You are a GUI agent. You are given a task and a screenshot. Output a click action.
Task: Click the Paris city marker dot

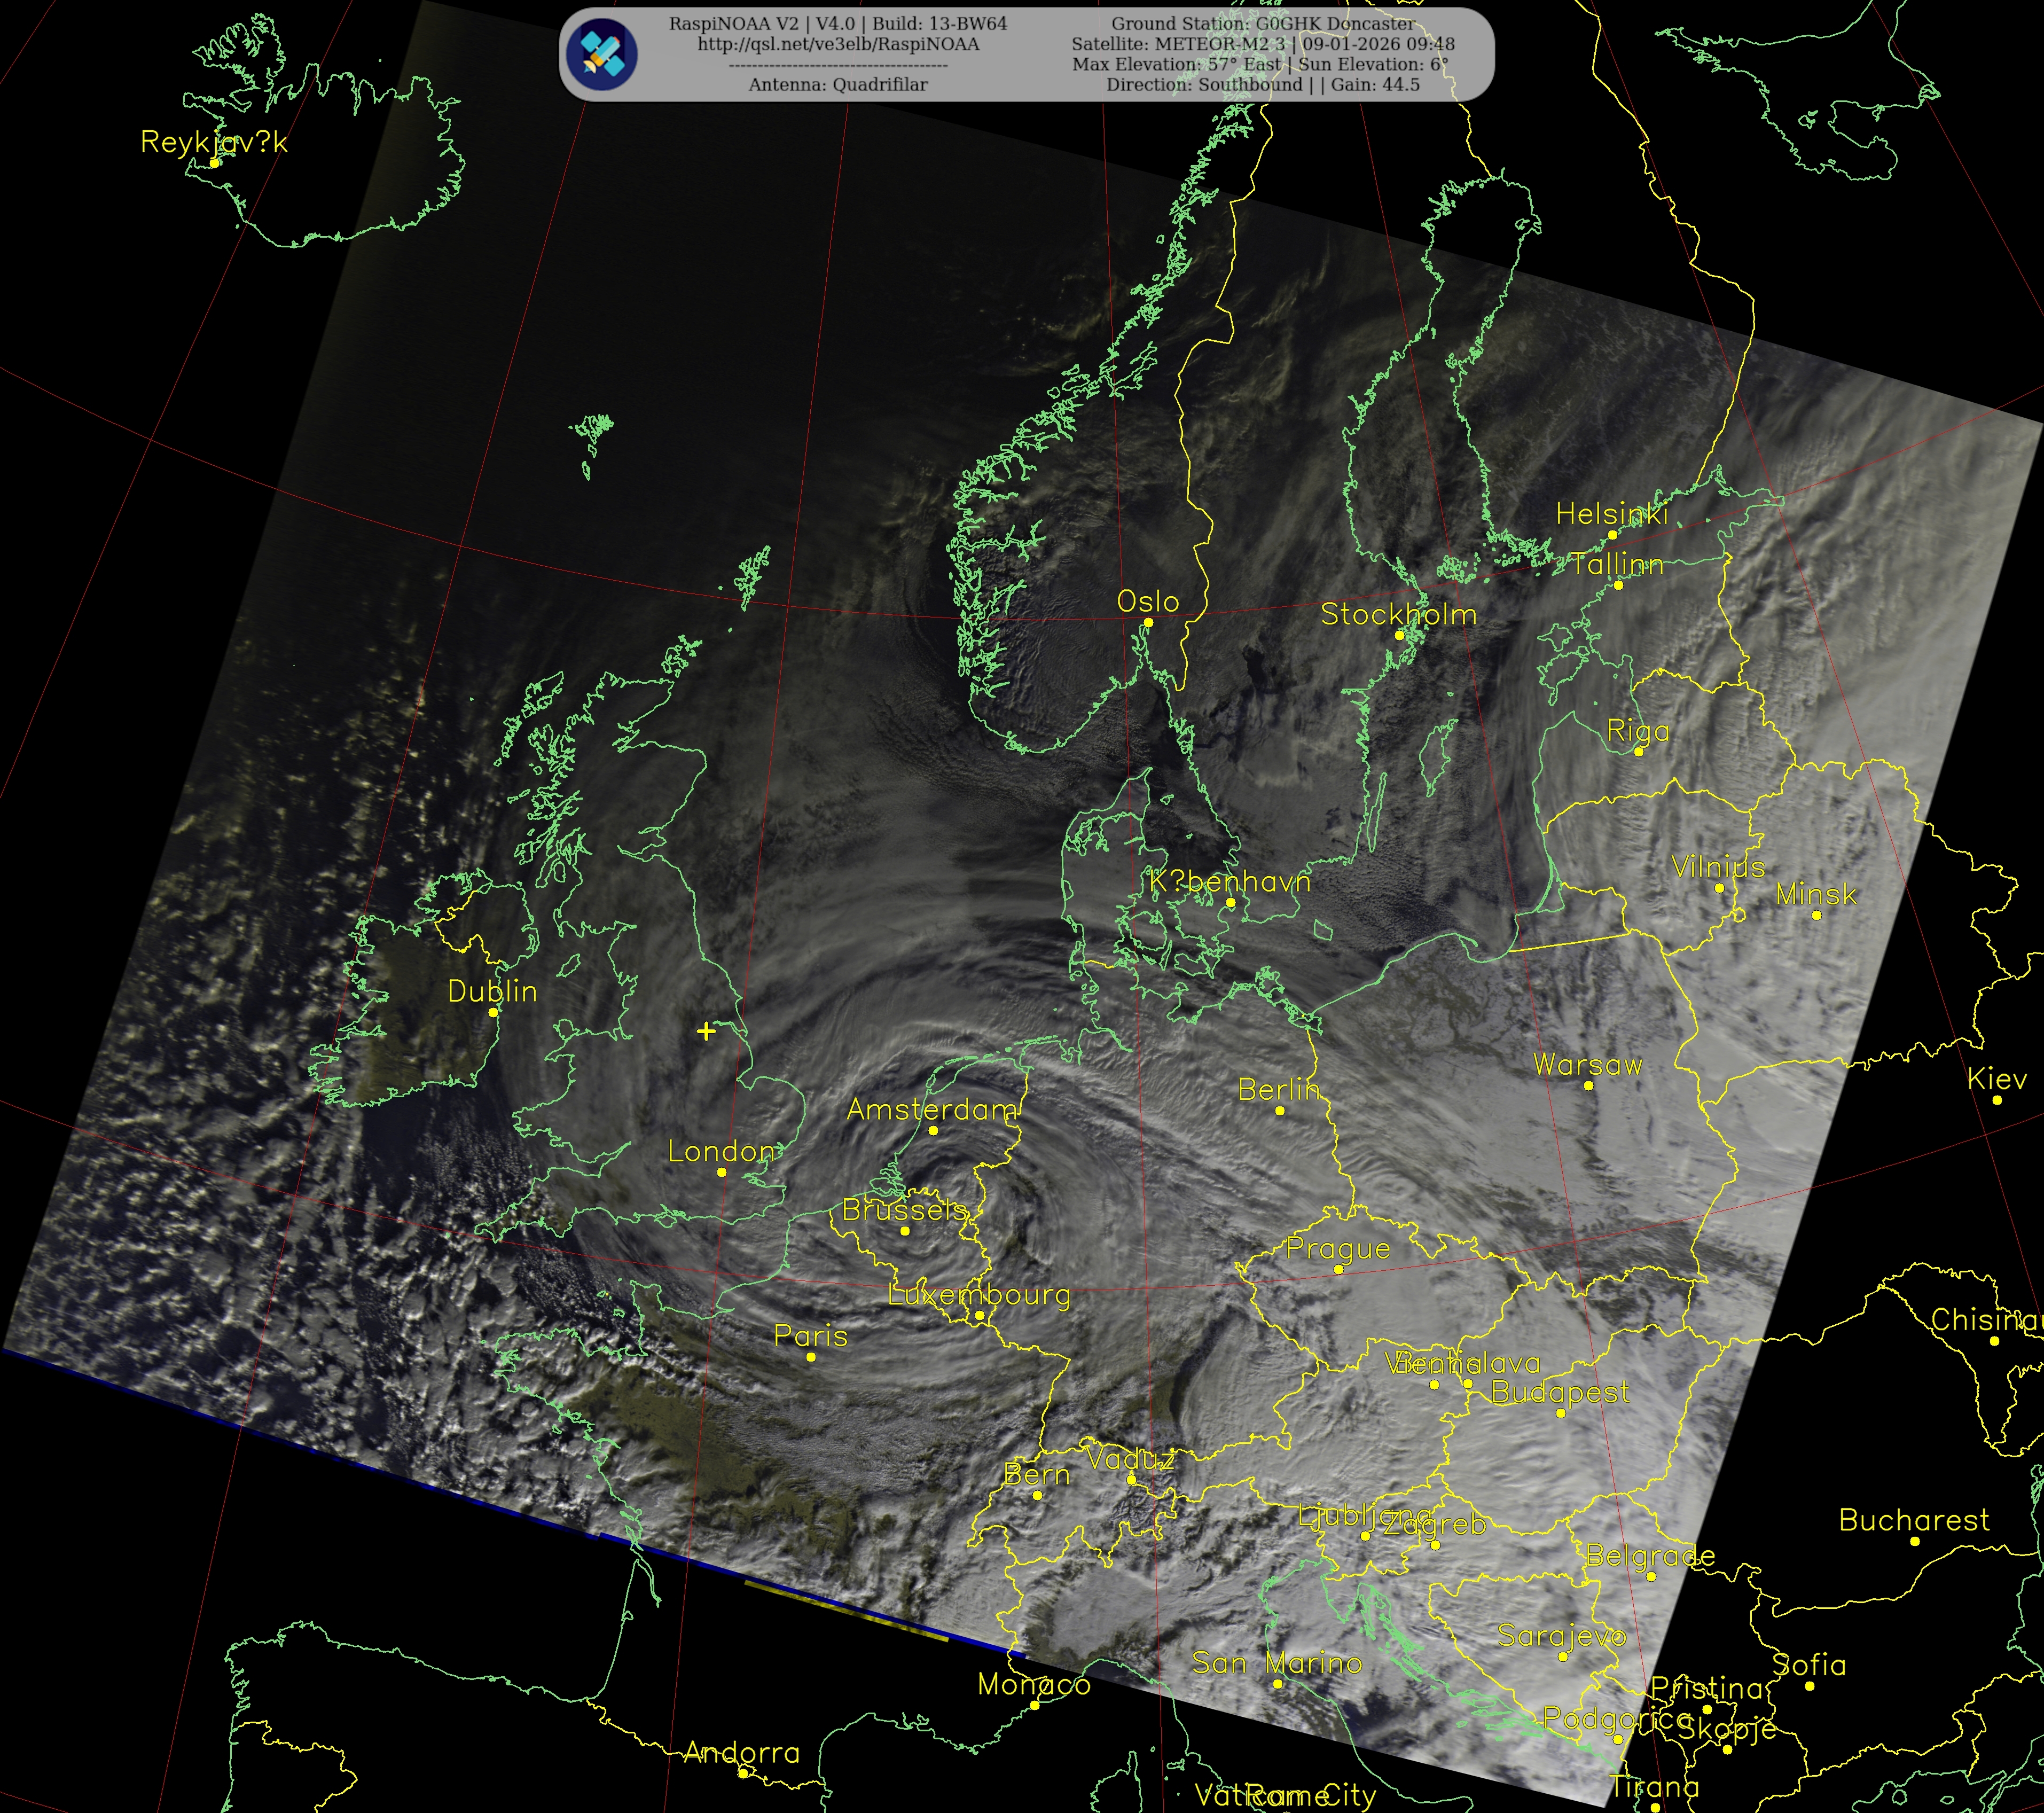point(811,1357)
